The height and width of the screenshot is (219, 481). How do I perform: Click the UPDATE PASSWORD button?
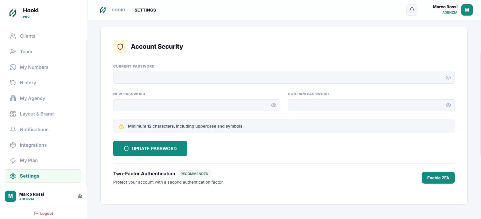[150, 148]
